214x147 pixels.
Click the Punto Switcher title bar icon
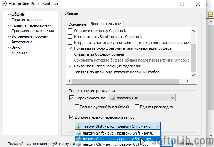click(4, 4)
